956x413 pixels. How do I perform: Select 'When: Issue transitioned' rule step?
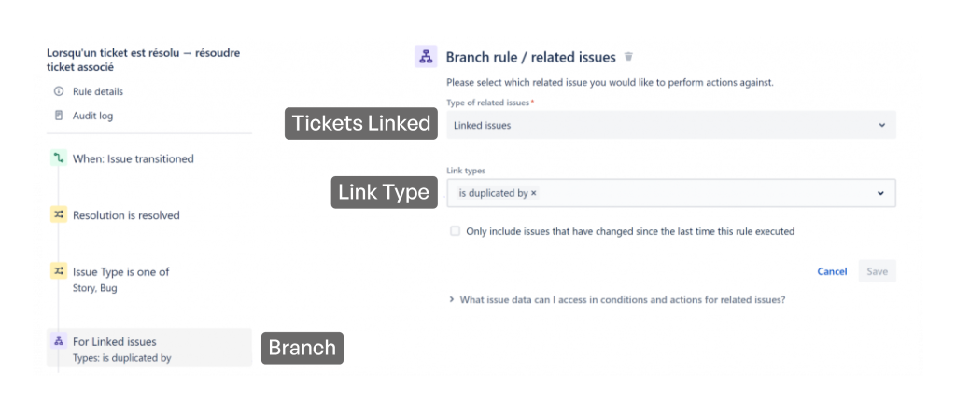coord(133,158)
